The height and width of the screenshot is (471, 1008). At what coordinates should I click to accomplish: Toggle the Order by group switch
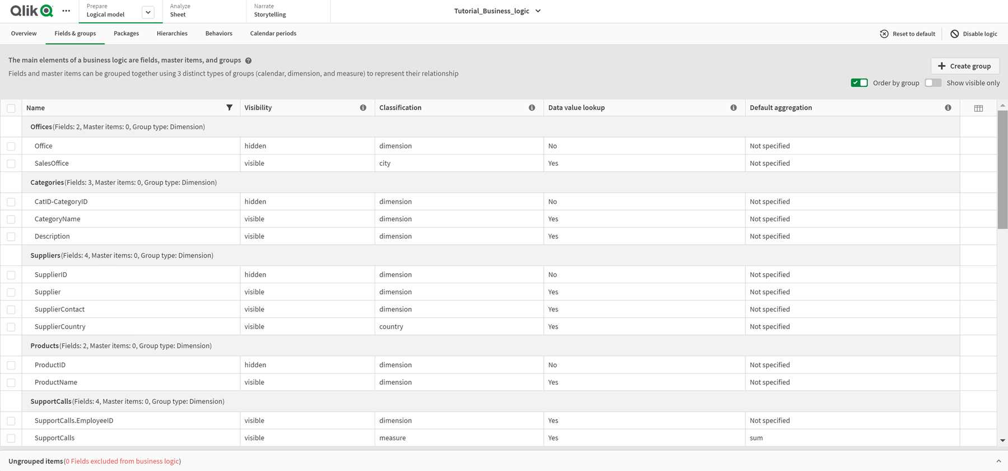coord(859,83)
